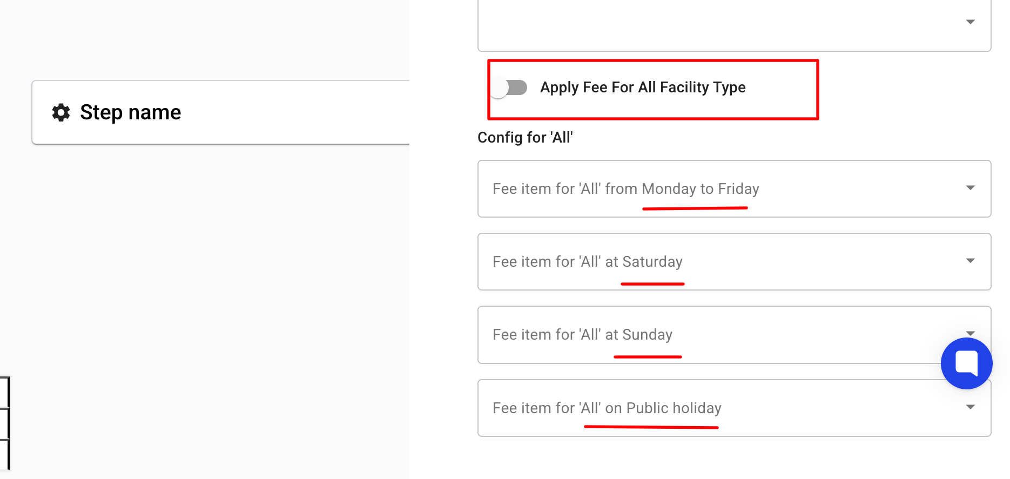Click the 'Step name' title text

pos(130,112)
